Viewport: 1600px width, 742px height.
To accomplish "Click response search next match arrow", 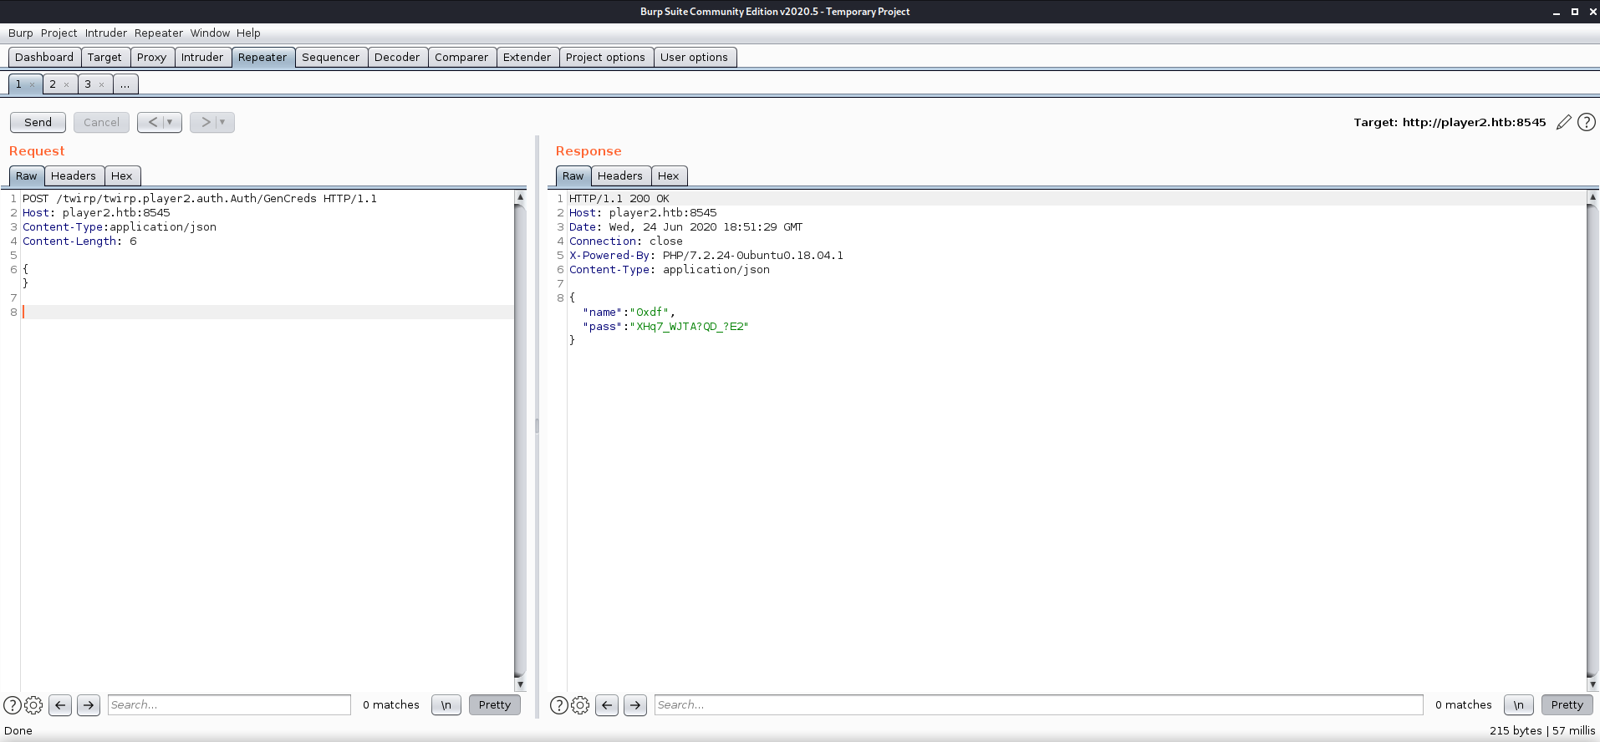I will 635,705.
